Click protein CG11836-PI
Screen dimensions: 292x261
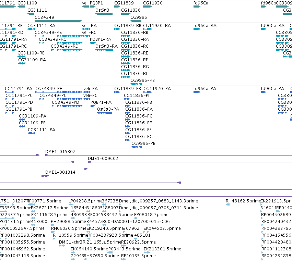(x=137, y=95)
